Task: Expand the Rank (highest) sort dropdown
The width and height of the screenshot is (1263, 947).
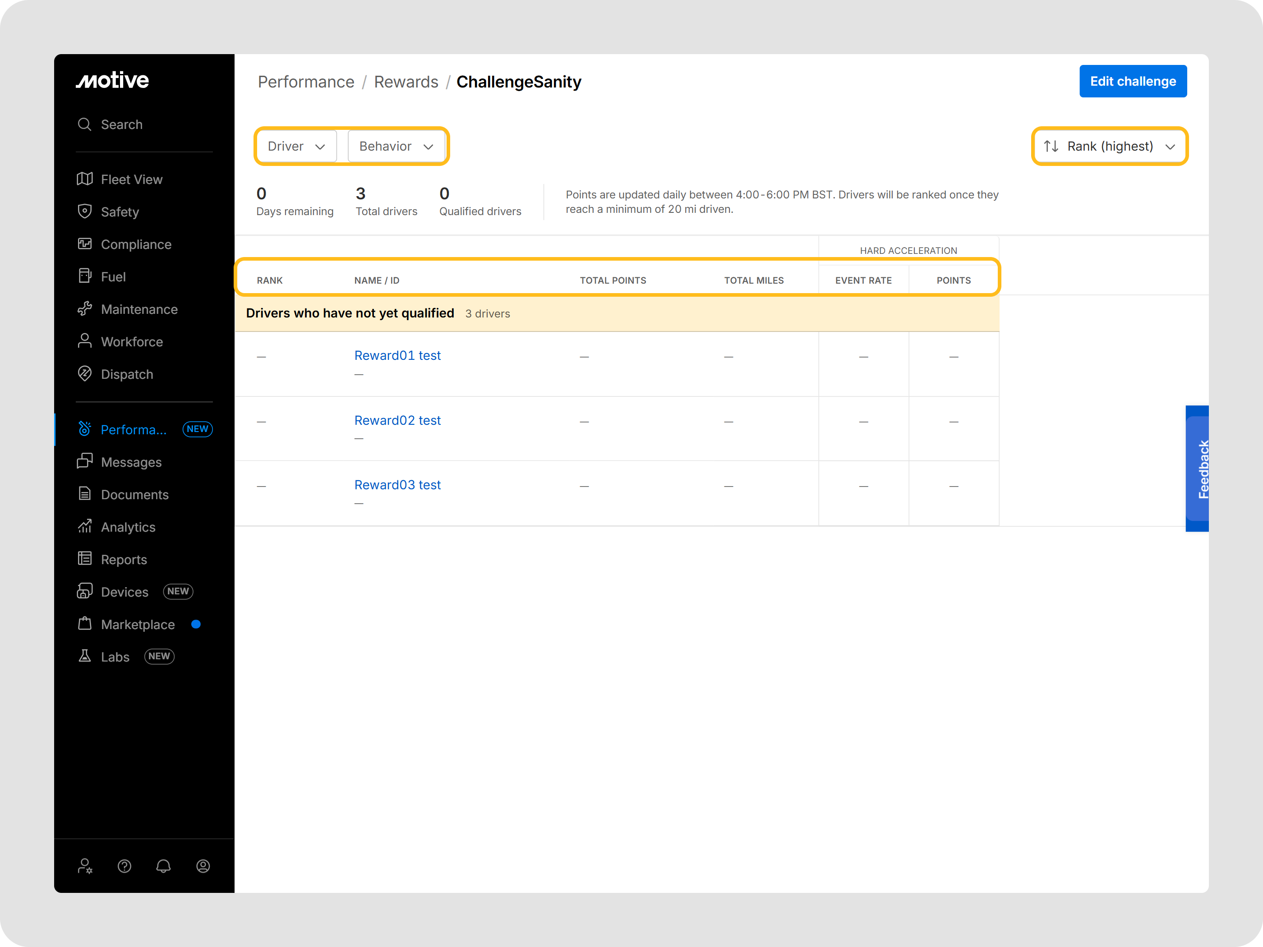Action: point(1110,146)
